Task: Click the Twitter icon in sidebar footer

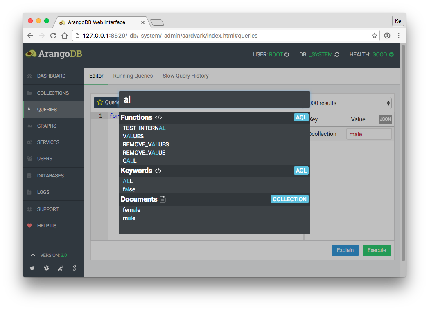Action: click(32, 268)
